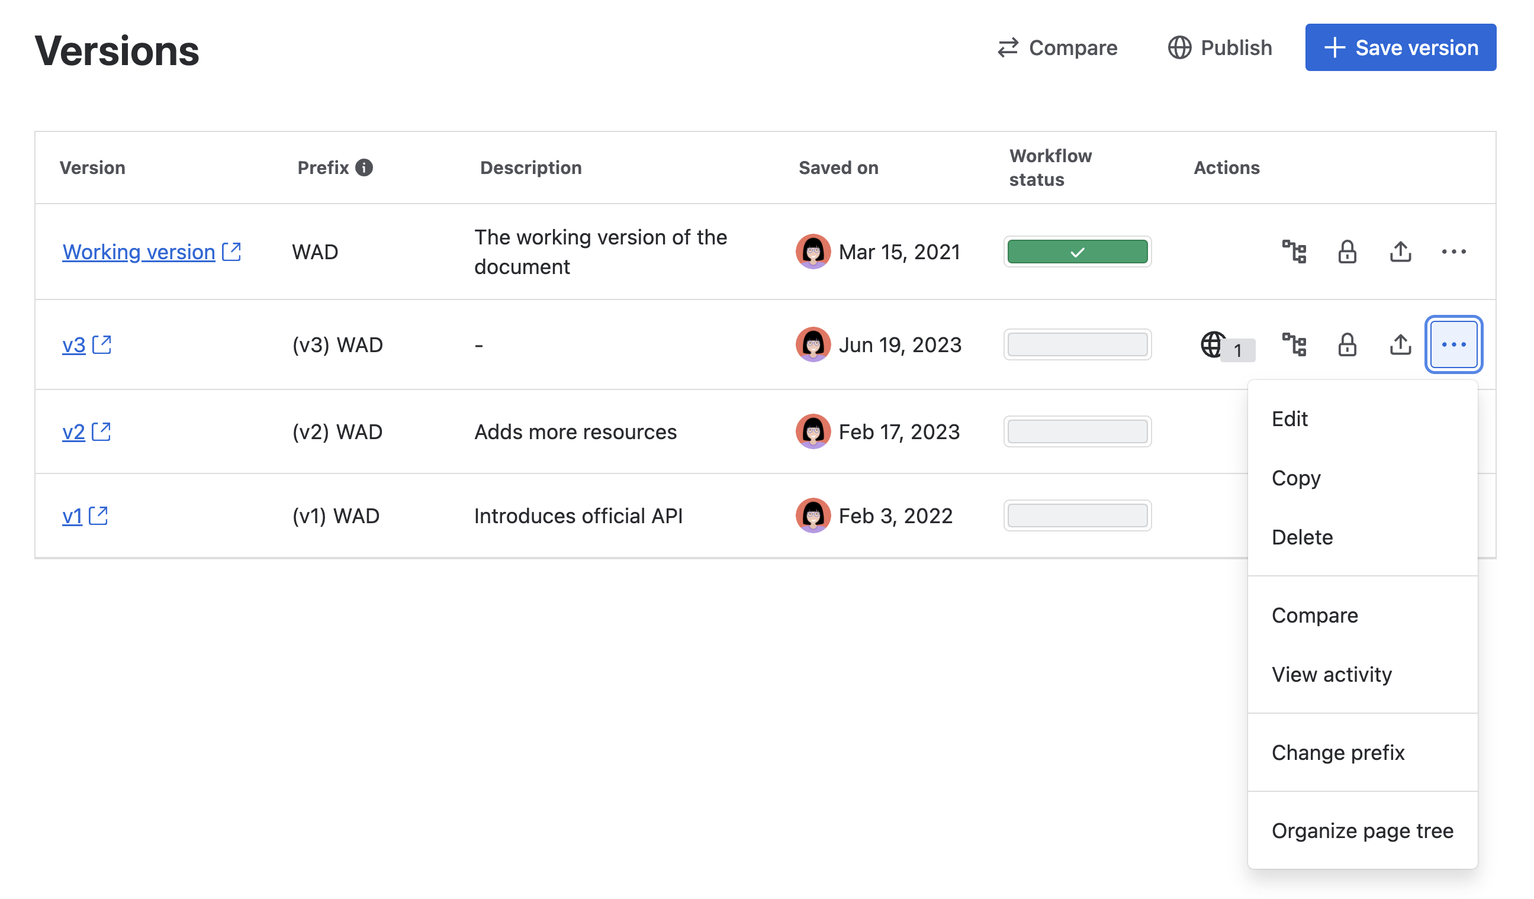
Task: Click the globe publish icon on the v3 row
Action: 1213,344
